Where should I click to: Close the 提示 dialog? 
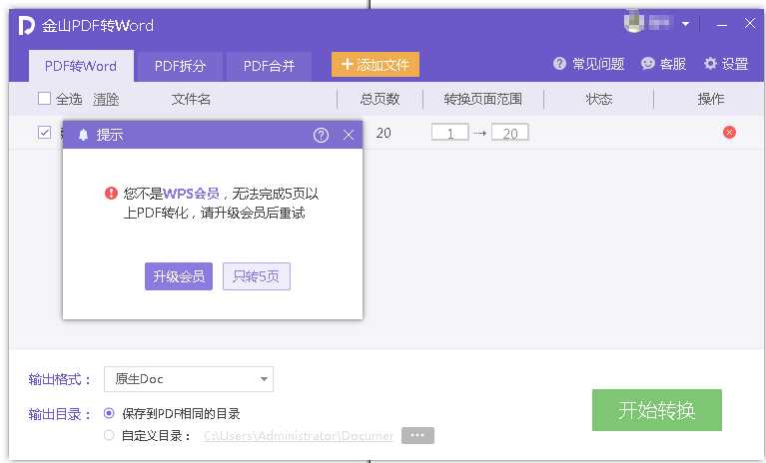[x=349, y=135]
